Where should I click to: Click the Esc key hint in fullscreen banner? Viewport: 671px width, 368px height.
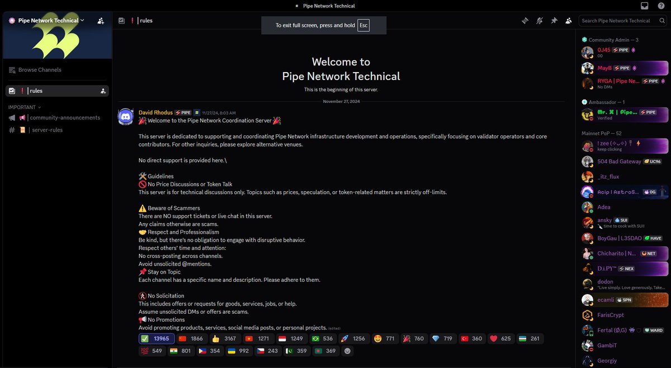coord(363,25)
